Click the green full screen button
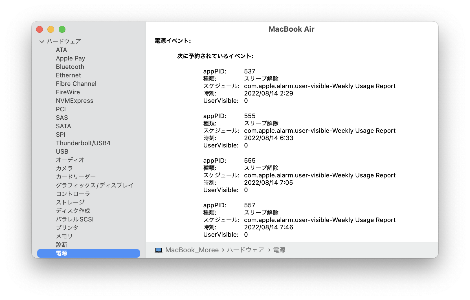The height and width of the screenshot is (300, 470). (62, 29)
